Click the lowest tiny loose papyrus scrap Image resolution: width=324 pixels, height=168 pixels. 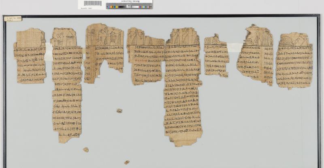tap(127, 162)
